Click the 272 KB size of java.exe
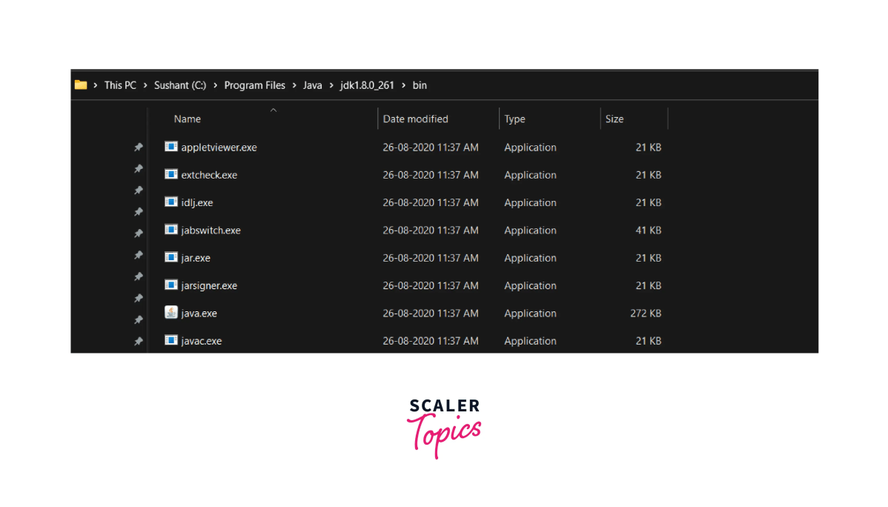 click(646, 314)
